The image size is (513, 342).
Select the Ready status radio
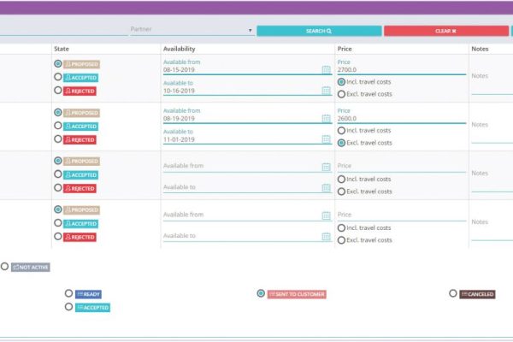click(68, 293)
